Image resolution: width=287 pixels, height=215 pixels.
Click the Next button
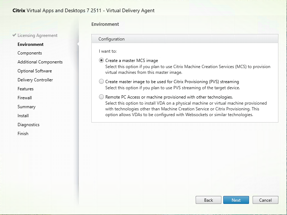236,200
